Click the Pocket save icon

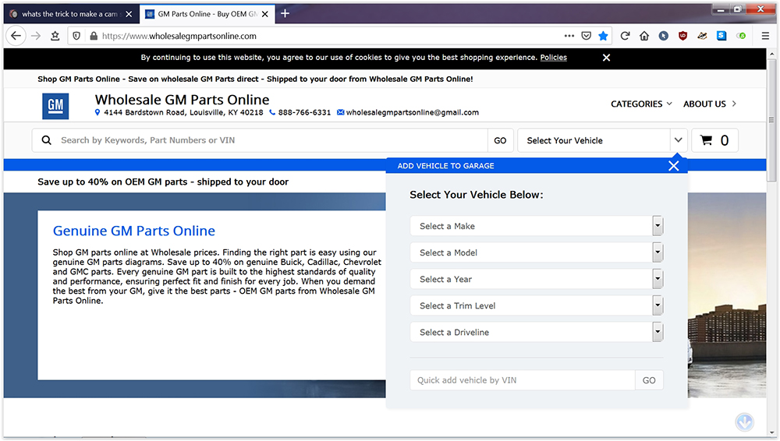point(587,36)
